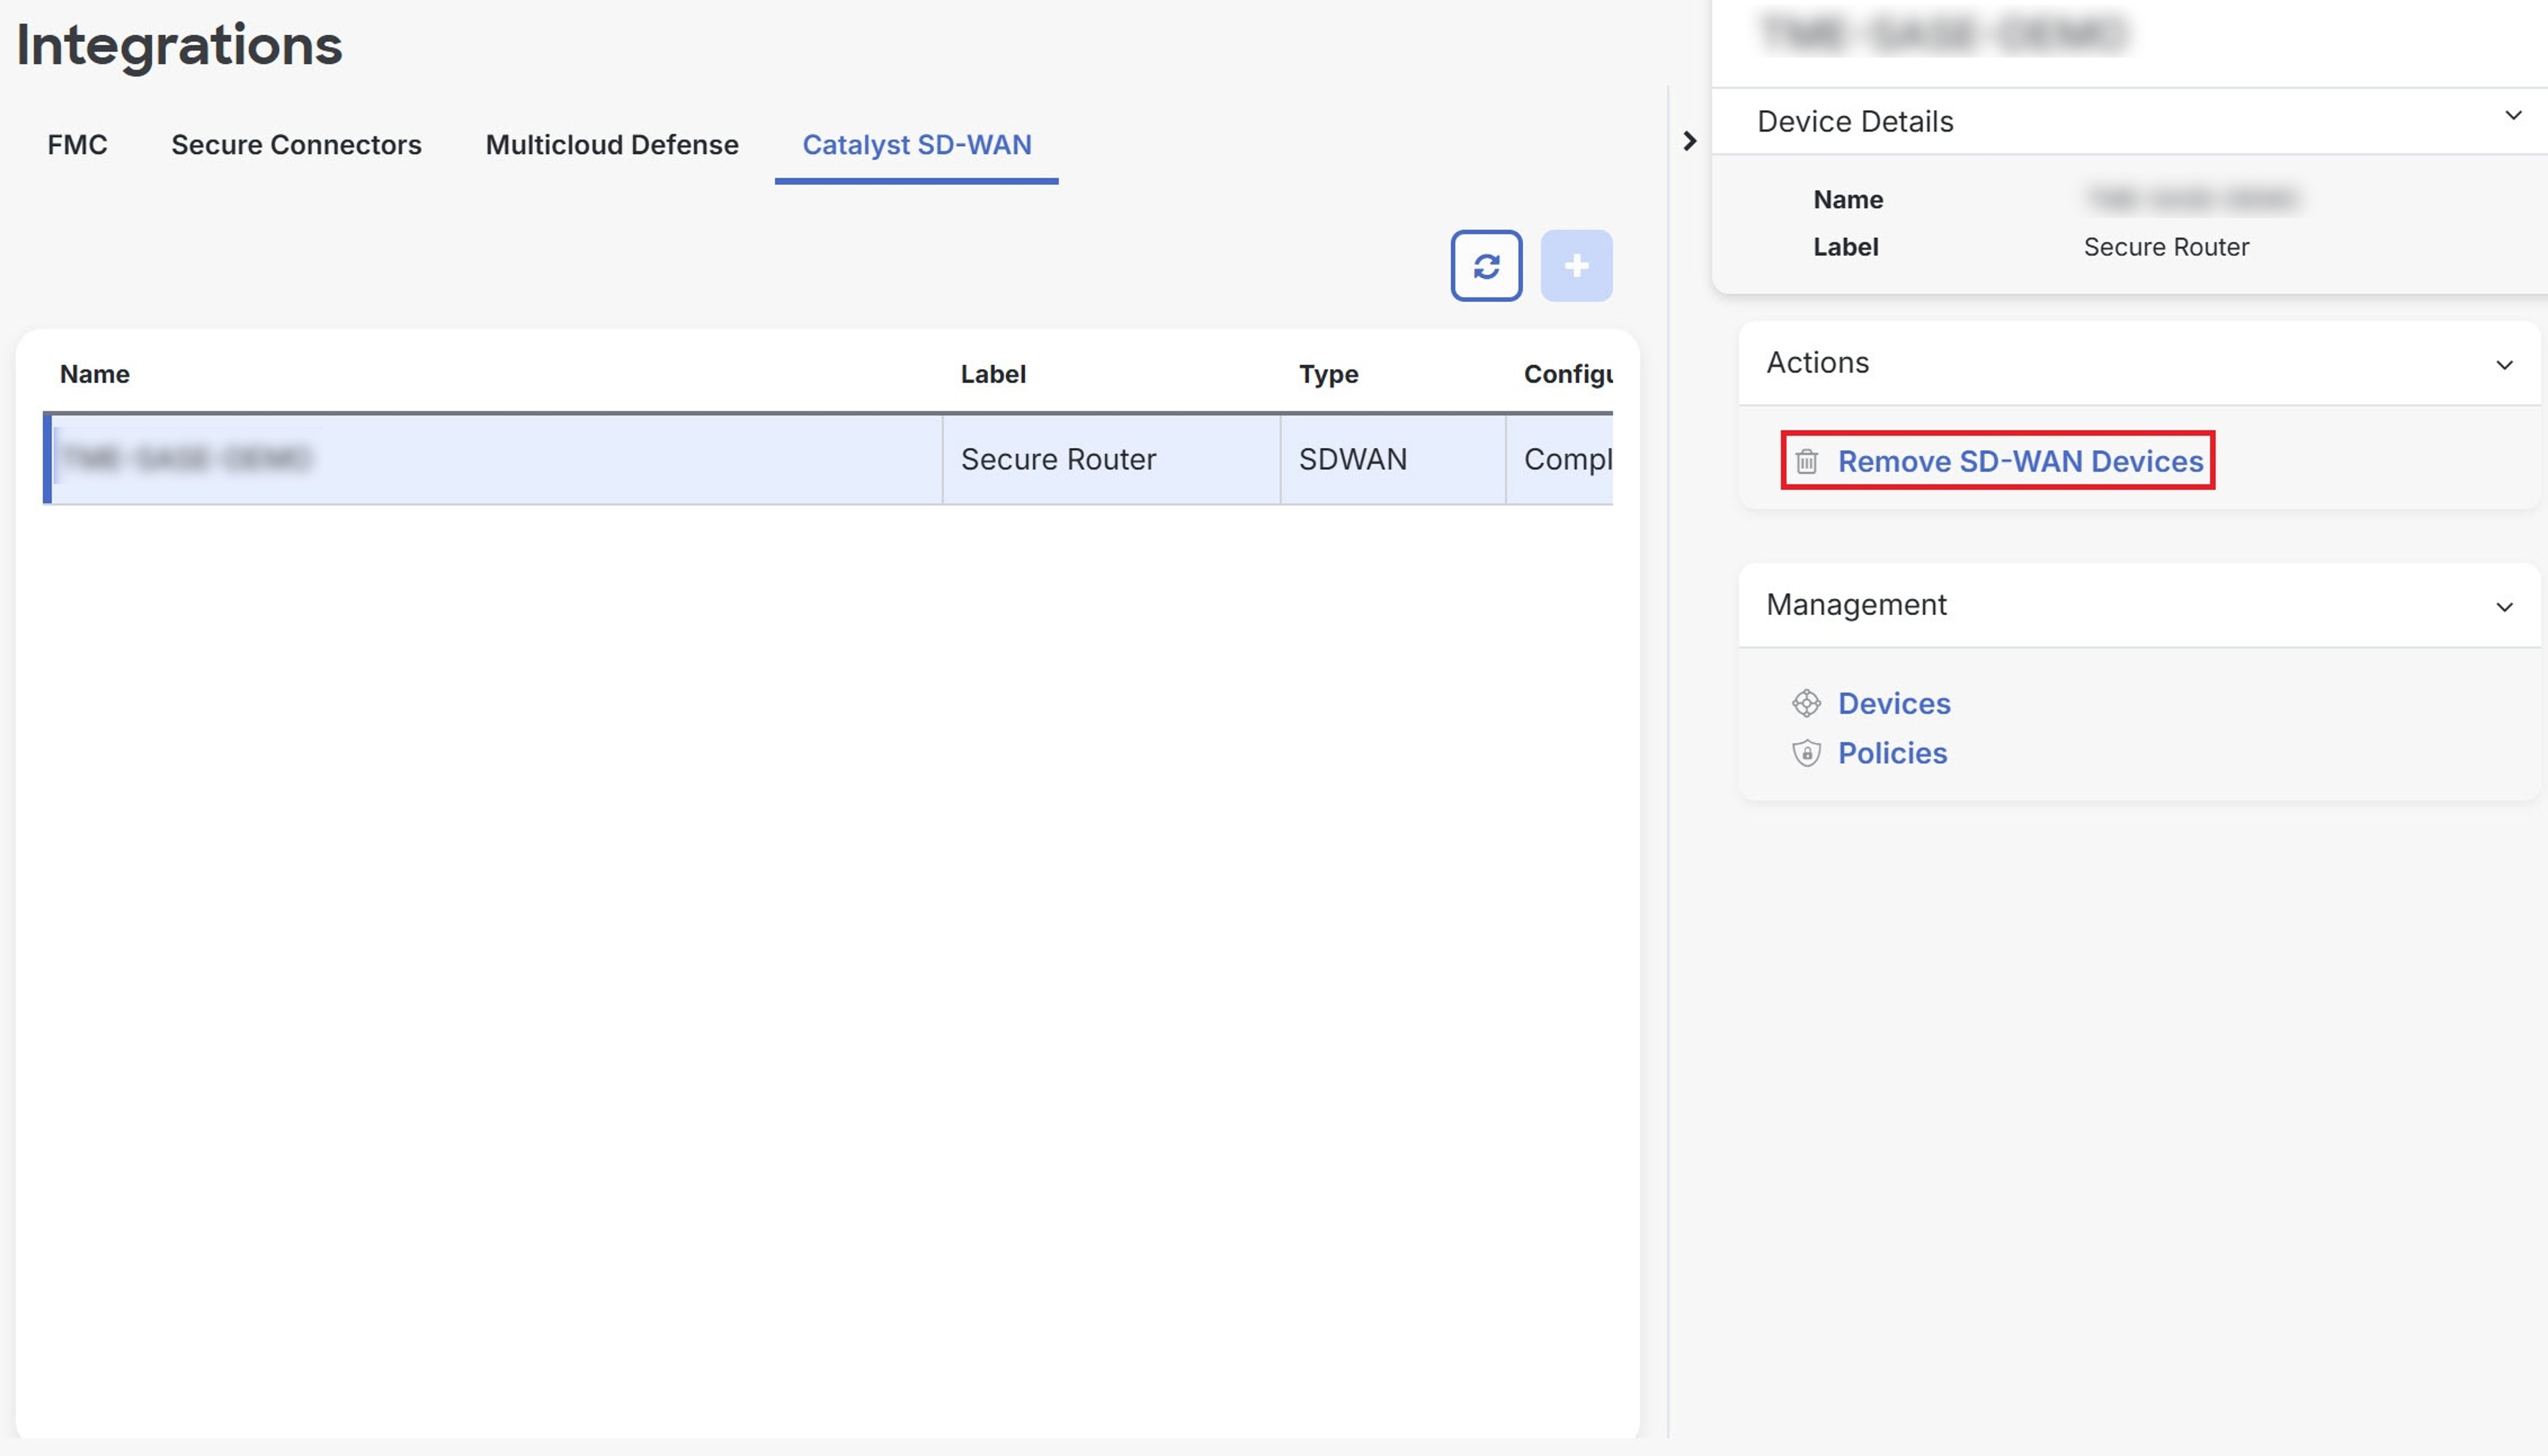This screenshot has width=2548, height=1456.
Task: Switch to the Multicloud Defense tab
Action: [611, 145]
